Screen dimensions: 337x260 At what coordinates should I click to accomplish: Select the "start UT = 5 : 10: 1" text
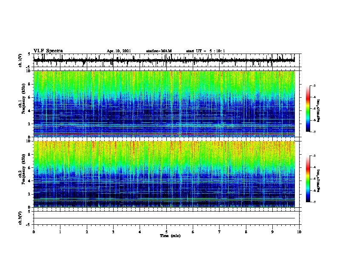tap(206, 51)
